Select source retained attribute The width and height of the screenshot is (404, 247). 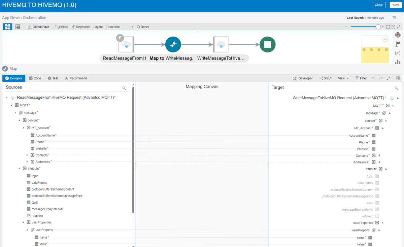37,216
